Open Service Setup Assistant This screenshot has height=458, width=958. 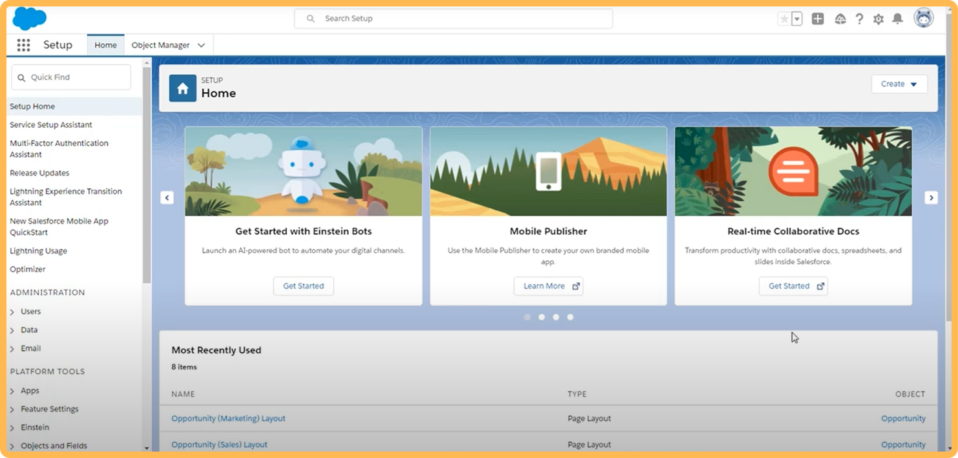(x=51, y=124)
